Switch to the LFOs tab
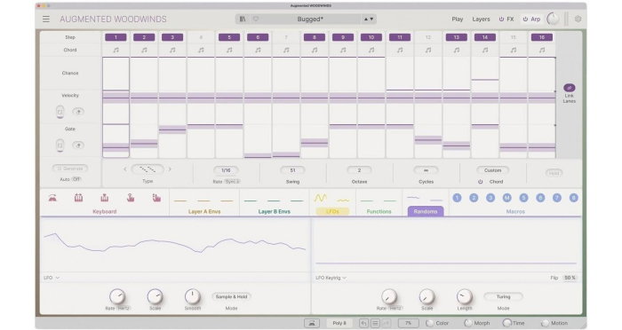The image size is (622, 330). pos(332,211)
